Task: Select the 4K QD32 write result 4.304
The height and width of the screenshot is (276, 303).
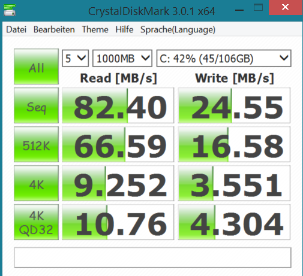Action: click(234, 222)
